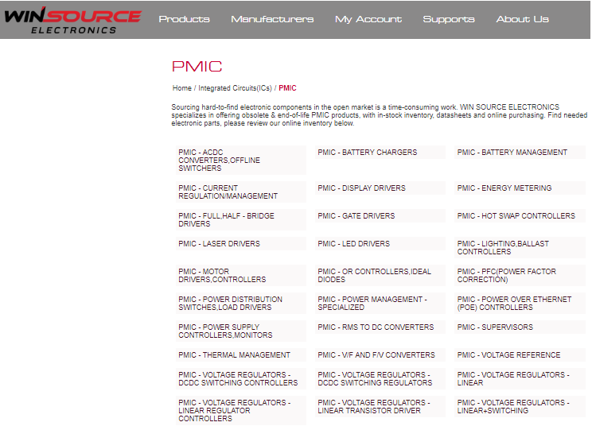Open PMIC - Display Drivers category
The image size is (592, 426).
[380, 188]
